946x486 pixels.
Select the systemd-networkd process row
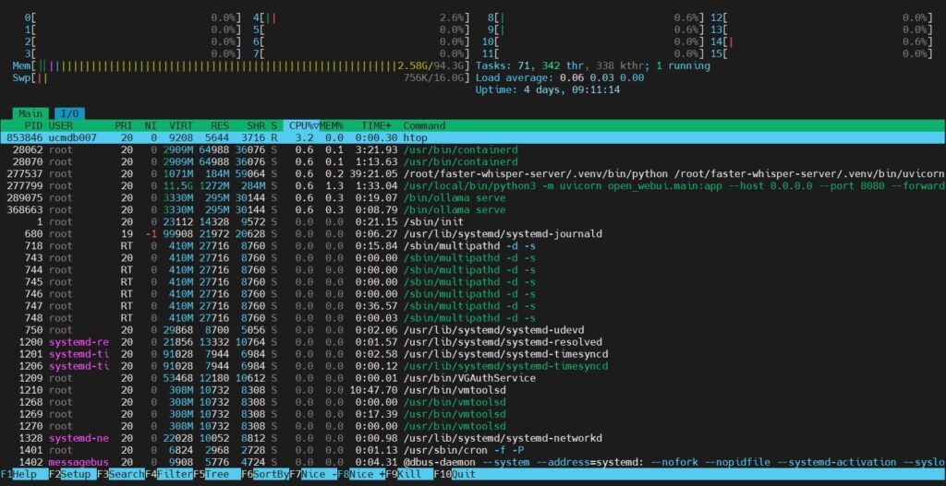click(x=473, y=438)
